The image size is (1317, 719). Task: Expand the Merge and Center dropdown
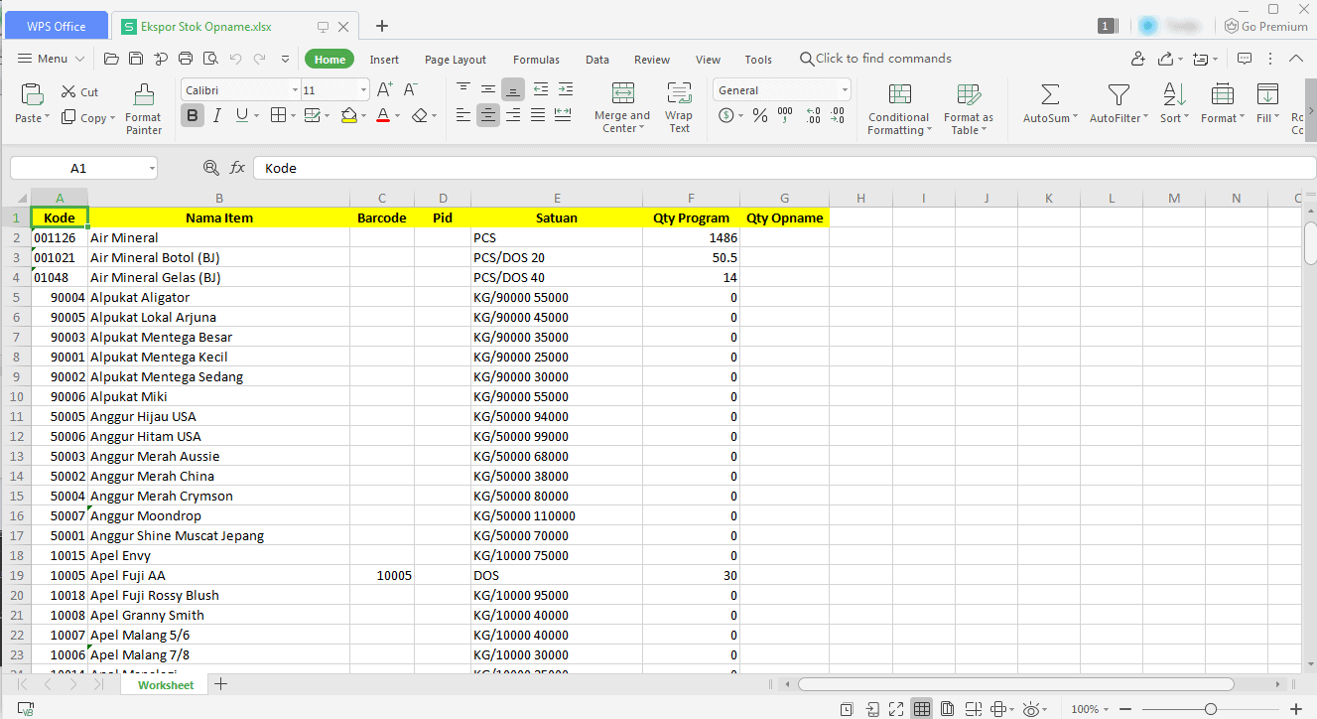[x=641, y=129]
